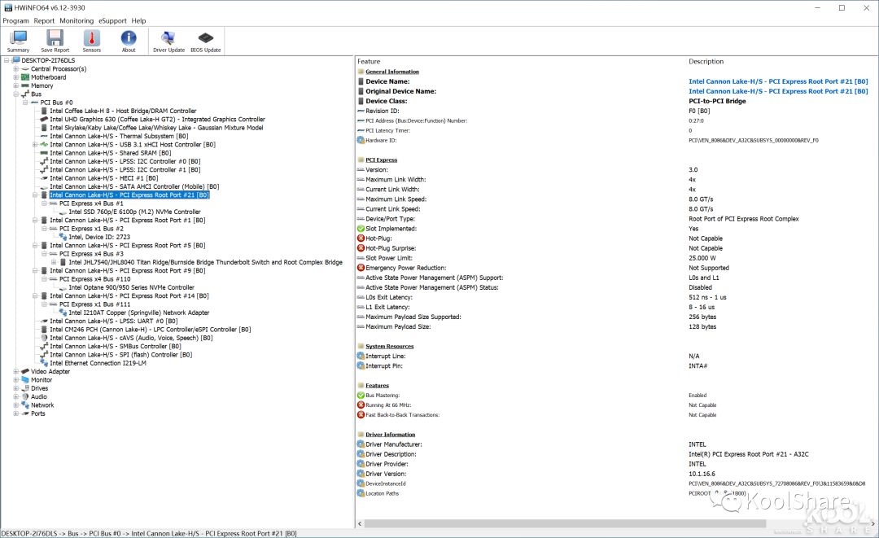
Task: Open the Summary toolbar icon
Action: [x=19, y=41]
